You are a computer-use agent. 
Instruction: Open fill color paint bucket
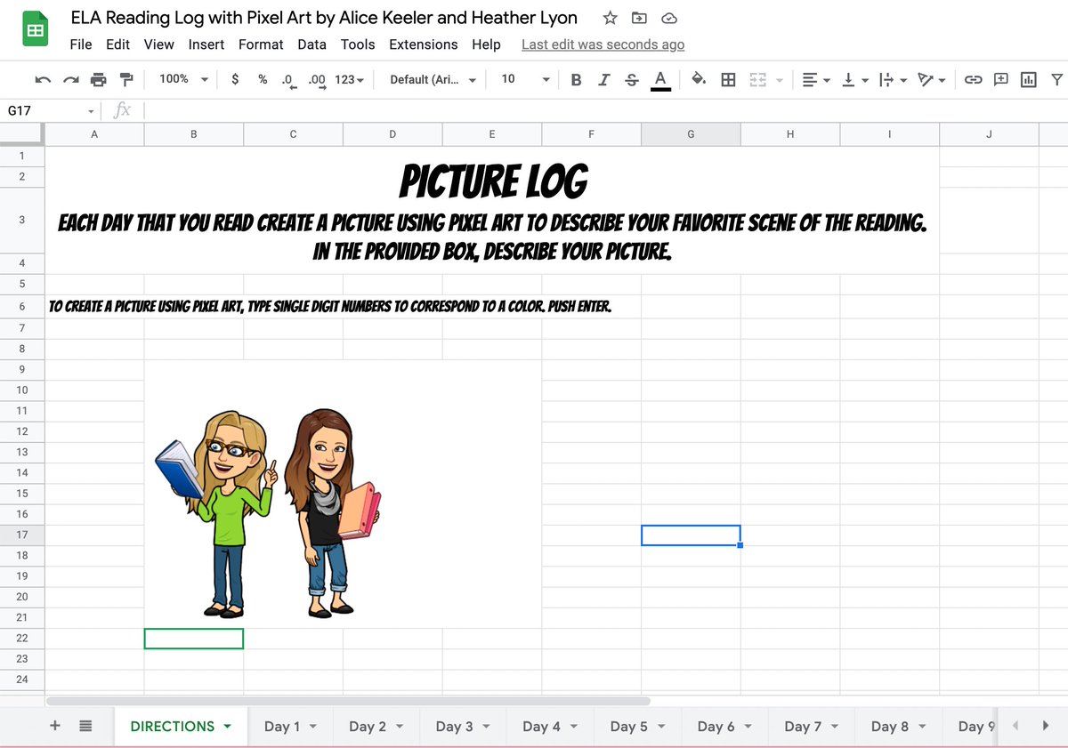tap(700, 80)
